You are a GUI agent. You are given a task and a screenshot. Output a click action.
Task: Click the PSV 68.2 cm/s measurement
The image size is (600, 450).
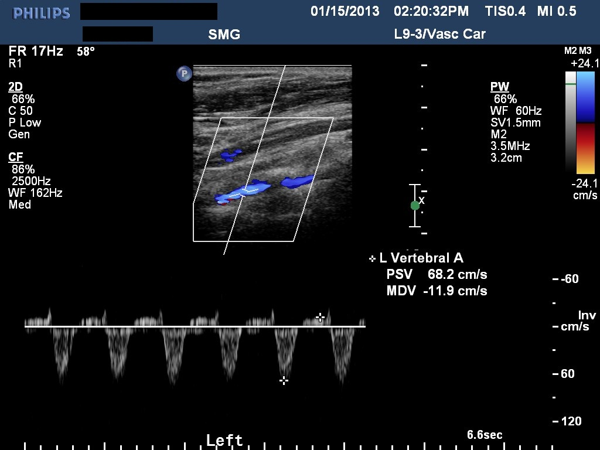coord(437,274)
